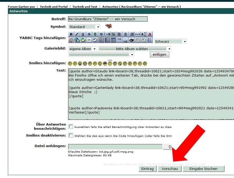
Task: Go to 'Technik und Portal' breadcrumb
Action: pos(54,7)
